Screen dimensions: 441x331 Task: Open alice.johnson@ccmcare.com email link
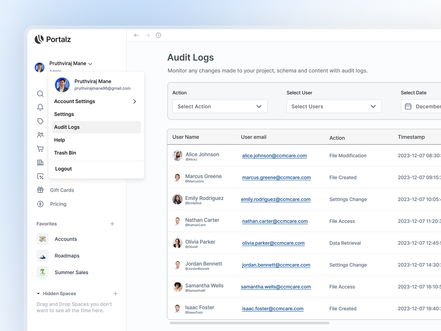274,156
